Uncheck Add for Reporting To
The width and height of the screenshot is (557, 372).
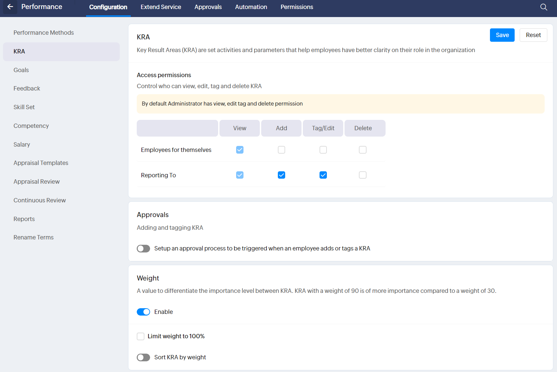coord(281,175)
